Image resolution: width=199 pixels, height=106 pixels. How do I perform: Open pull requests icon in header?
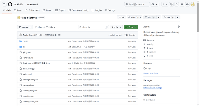coord(177,4)
